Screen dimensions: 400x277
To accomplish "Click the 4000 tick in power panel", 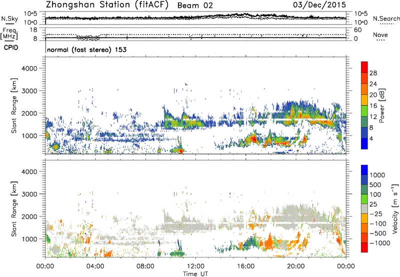I will (29, 68).
